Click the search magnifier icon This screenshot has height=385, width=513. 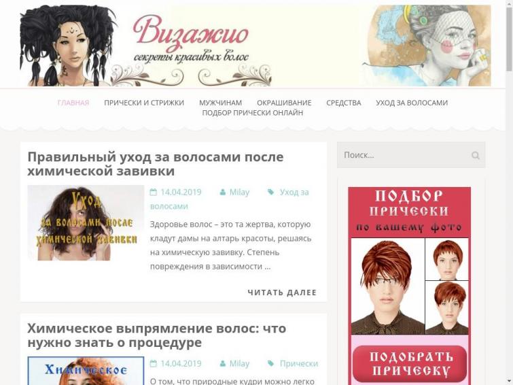476,155
